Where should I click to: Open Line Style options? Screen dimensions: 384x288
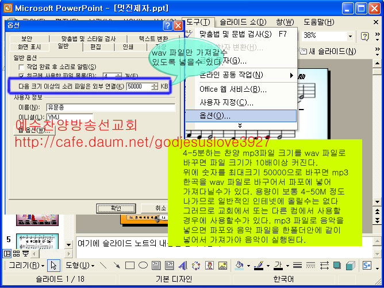click(x=297, y=265)
